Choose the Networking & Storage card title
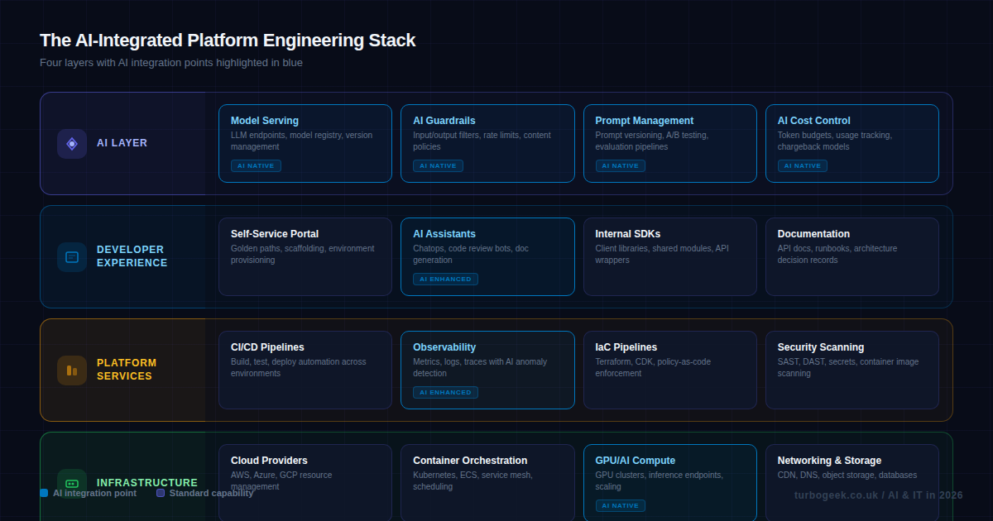993x521 pixels. tap(829, 461)
